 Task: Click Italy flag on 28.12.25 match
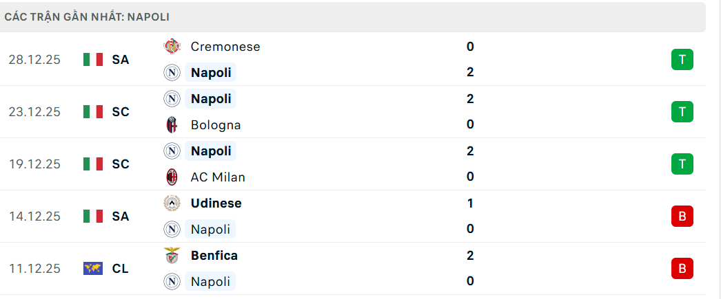pos(92,60)
